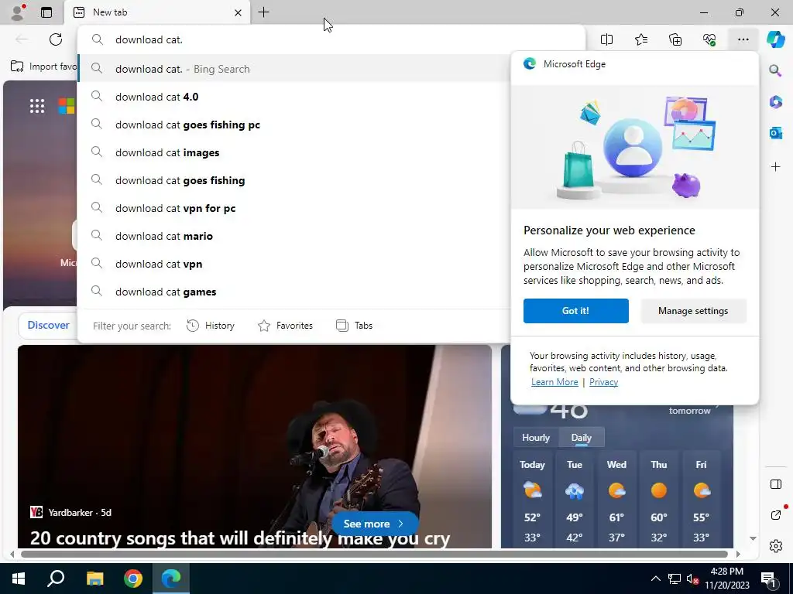Filter search by History
The height and width of the screenshot is (594, 793).
(211, 326)
